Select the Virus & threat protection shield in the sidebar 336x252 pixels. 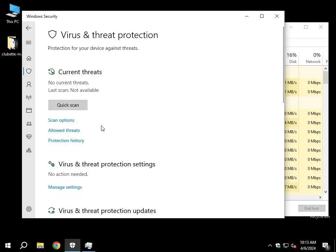coord(29,71)
